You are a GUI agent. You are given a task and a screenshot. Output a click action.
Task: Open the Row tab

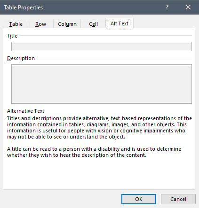(x=40, y=24)
